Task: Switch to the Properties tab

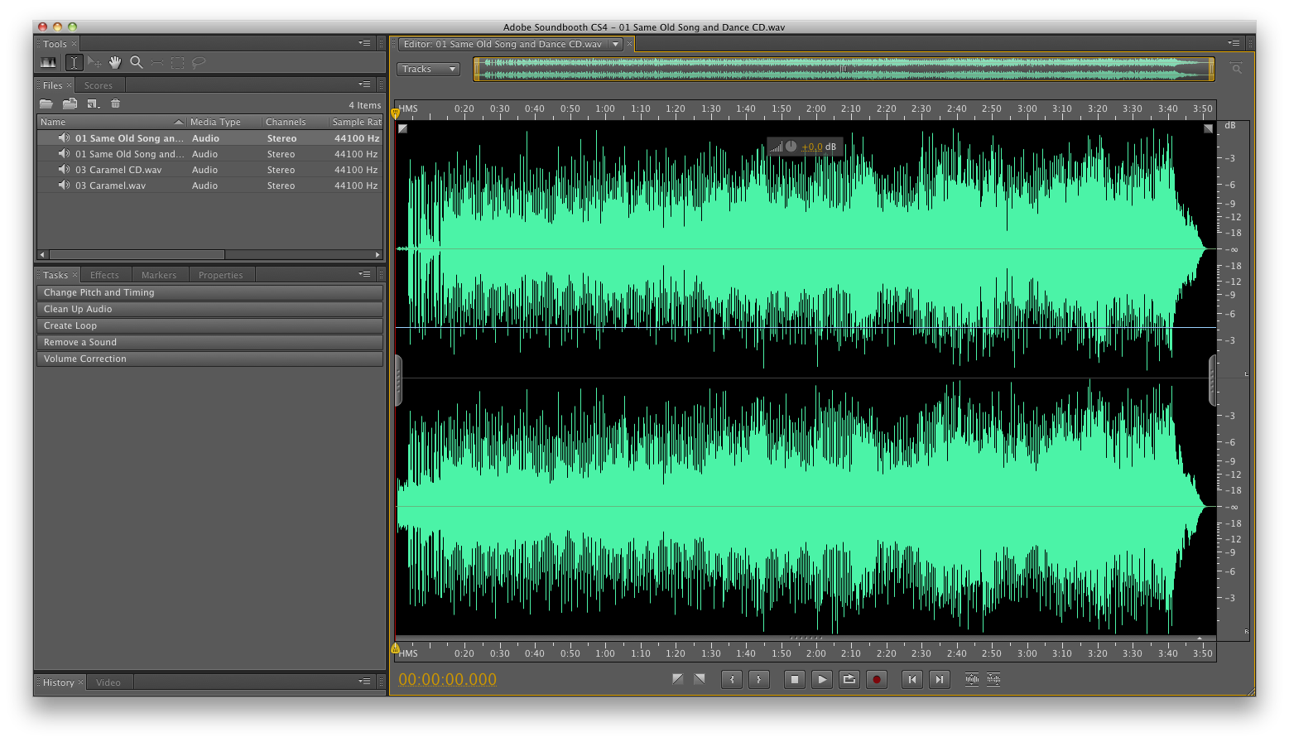Action: pyautogui.click(x=221, y=275)
